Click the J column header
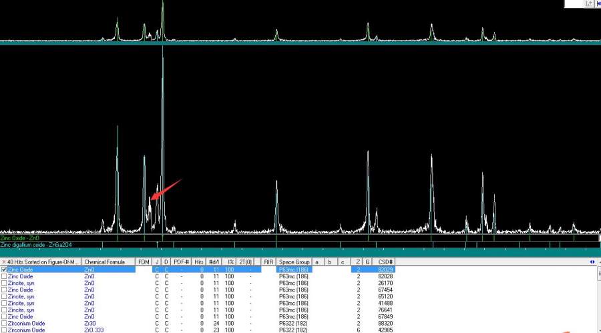The width and height of the screenshot is (601, 333). [157, 262]
